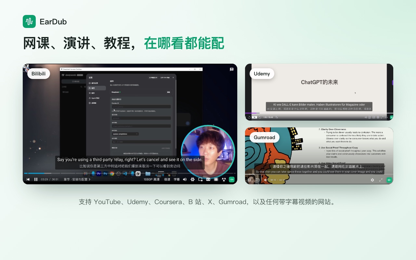The width and height of the screenshot is (416, 260).
Task: Change the Udemy 1x playback speed
Action: click(x=254, y=117)
